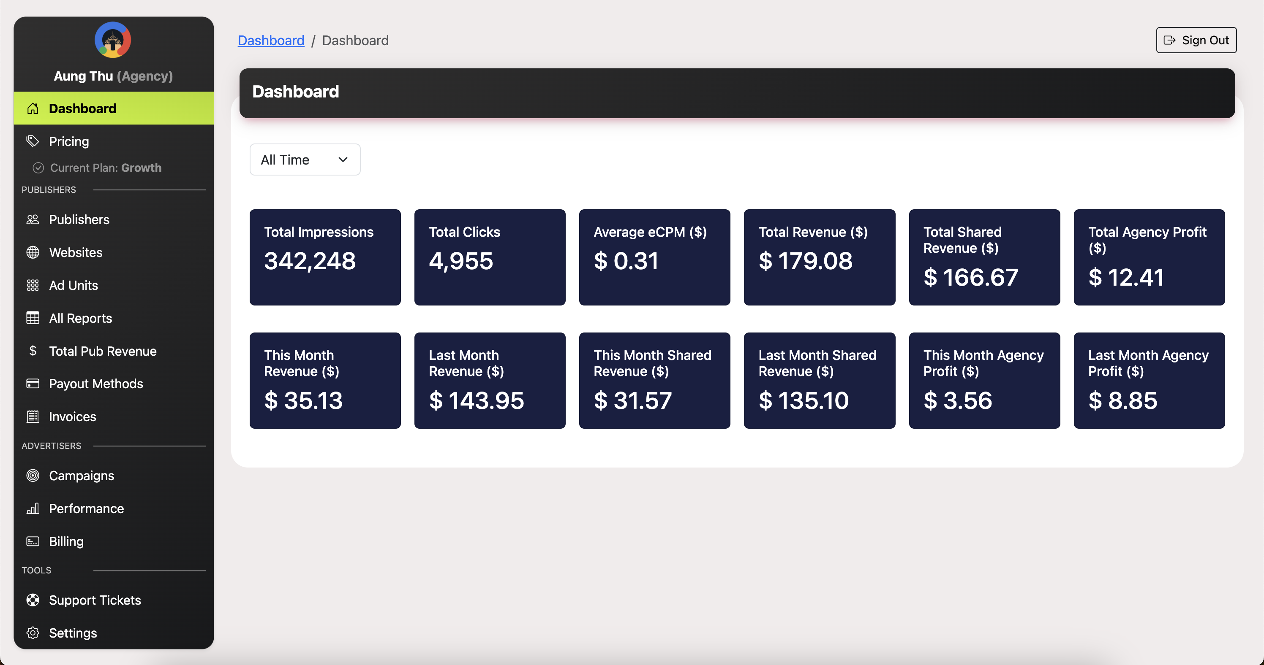1264x665 pixels.
Task: Open Settings from sidebar
Action: 114,633
